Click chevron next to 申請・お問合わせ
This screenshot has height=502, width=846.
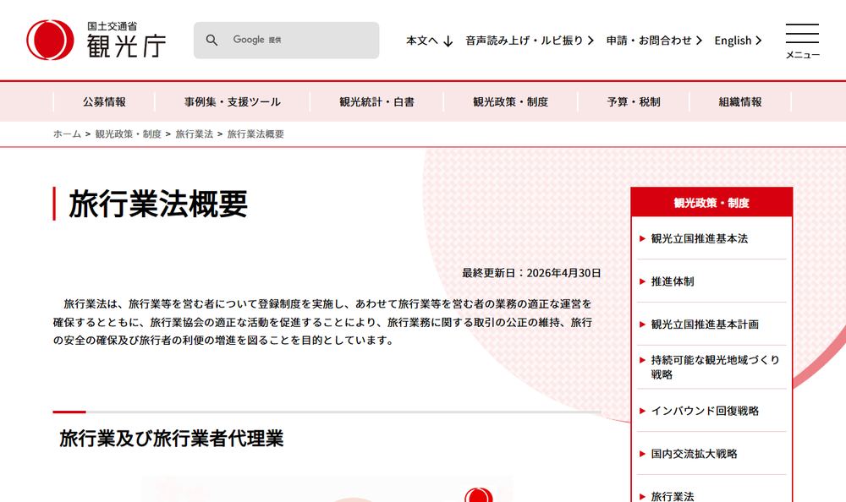coord(700,41)
